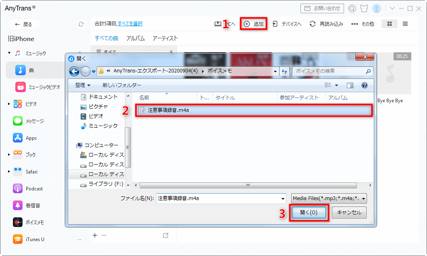Image resolution: width=427 pixels, height=256 pixels.
Task: Switch to アルバム tab
Action: 135,38
